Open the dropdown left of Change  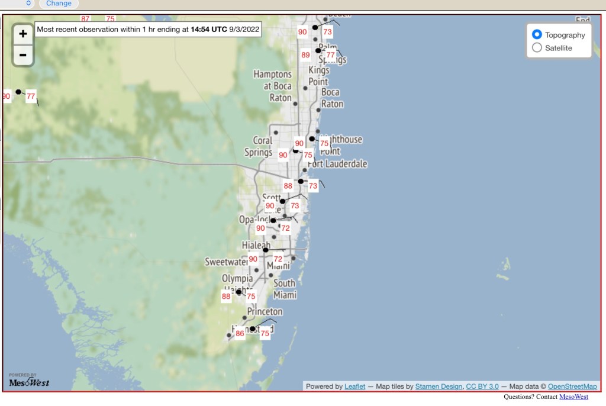[29, 4]
